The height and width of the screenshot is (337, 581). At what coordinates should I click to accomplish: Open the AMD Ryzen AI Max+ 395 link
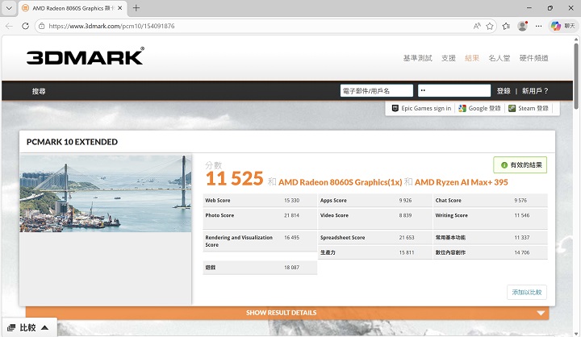462,182
